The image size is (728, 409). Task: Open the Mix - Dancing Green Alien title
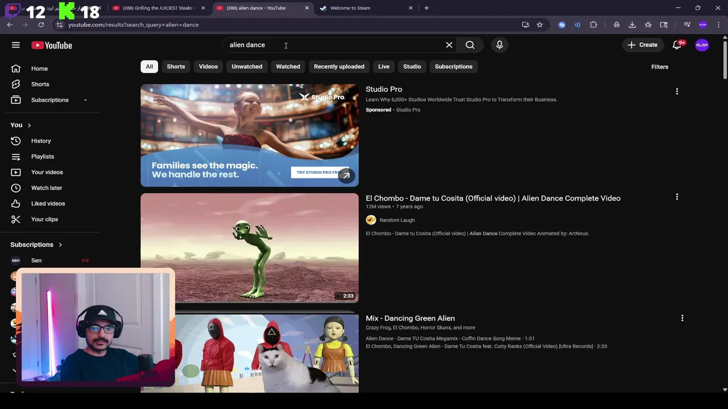coord(410,318)
